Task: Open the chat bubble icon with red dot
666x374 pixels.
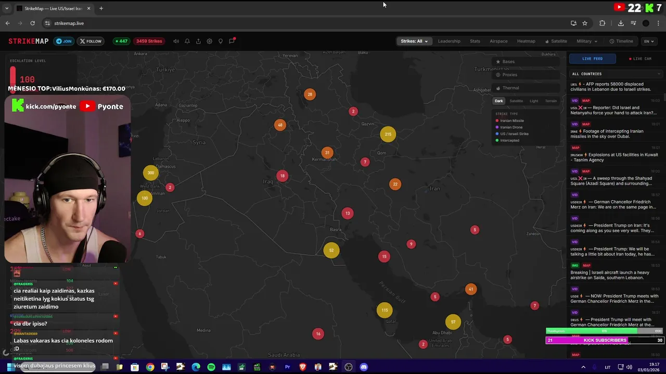Action: pyautogui.click(x=232, y=41)
